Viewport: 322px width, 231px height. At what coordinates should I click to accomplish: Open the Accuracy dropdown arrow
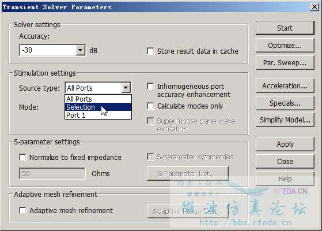coord(81,50)
